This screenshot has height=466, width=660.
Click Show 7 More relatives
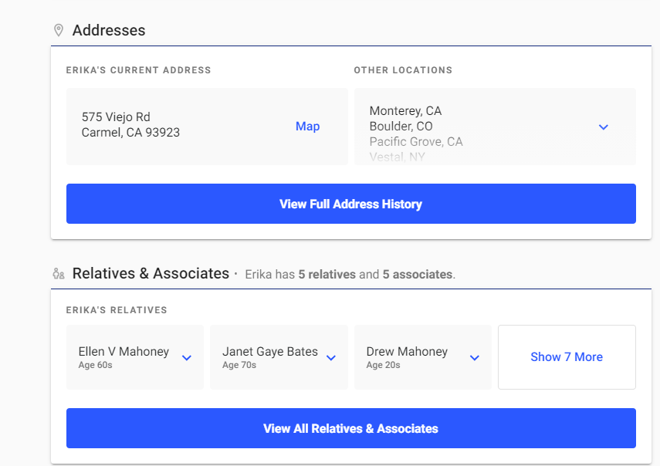click(567, 357)
